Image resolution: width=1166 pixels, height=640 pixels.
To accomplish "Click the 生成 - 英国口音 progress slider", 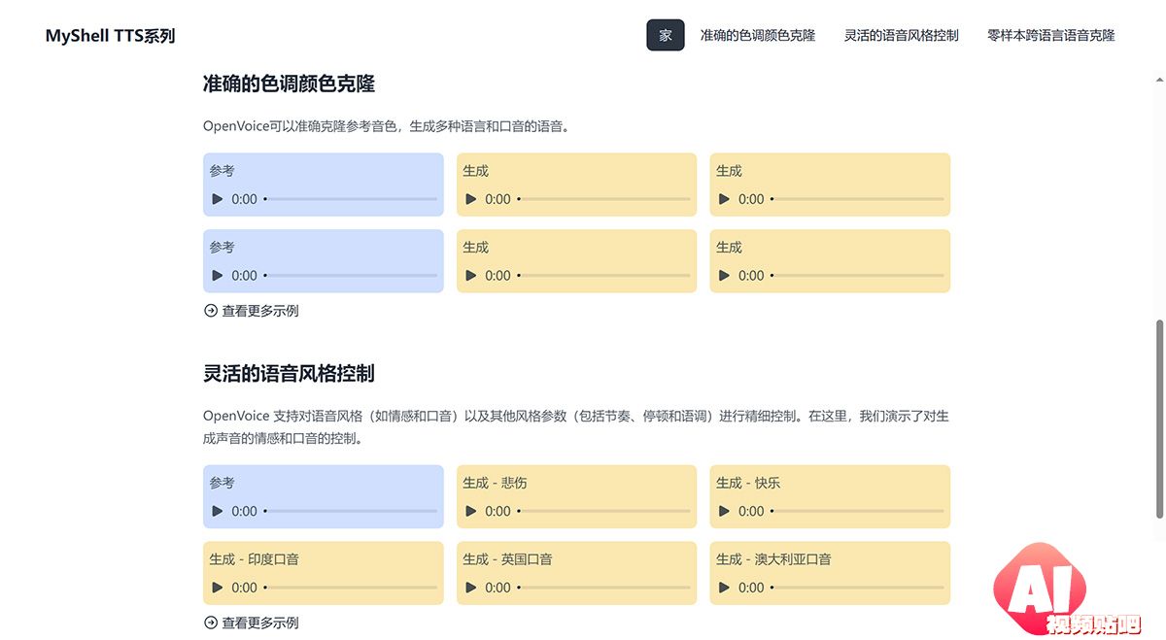I will click(x=603, y=588).
